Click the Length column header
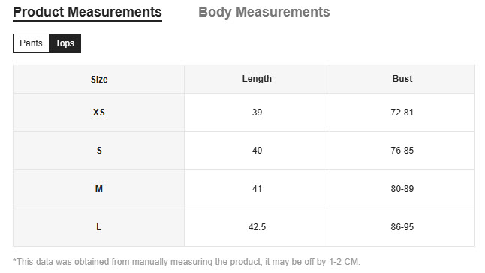 point(257,79)
